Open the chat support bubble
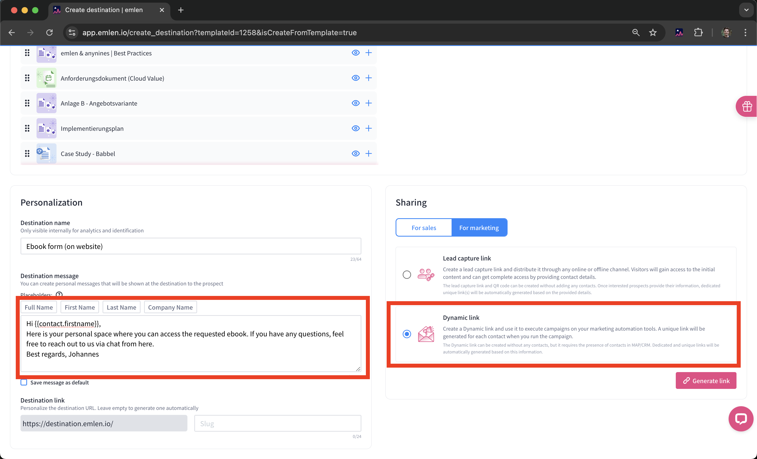Screen dimensions: 757x459 (x=741, y=419)
